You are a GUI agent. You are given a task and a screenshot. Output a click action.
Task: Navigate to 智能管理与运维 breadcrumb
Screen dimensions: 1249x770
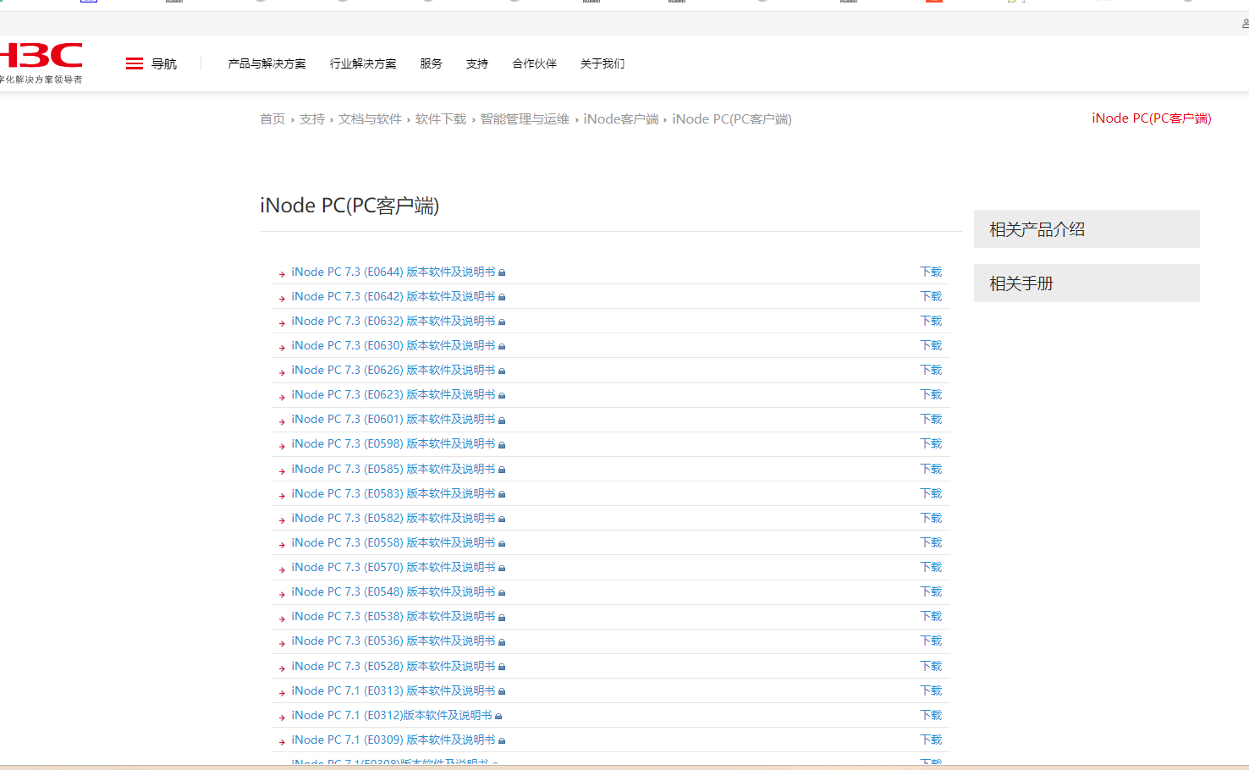[525, 119]
